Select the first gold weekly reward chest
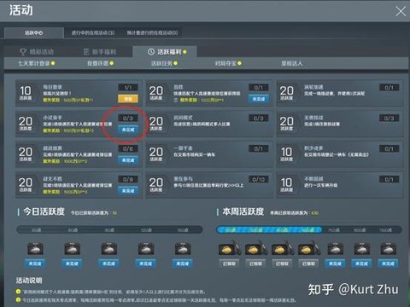 click(229, 248)
